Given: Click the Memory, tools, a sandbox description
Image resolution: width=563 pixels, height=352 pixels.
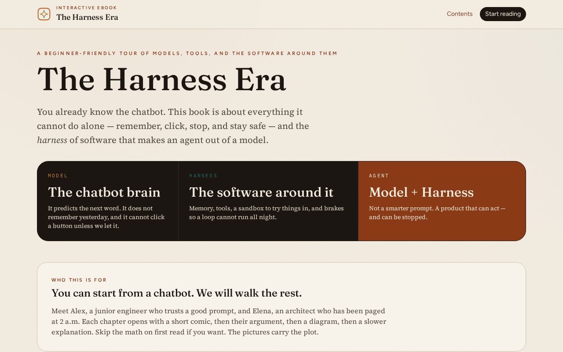Looking at the screenshot, I should coord(267,213).
